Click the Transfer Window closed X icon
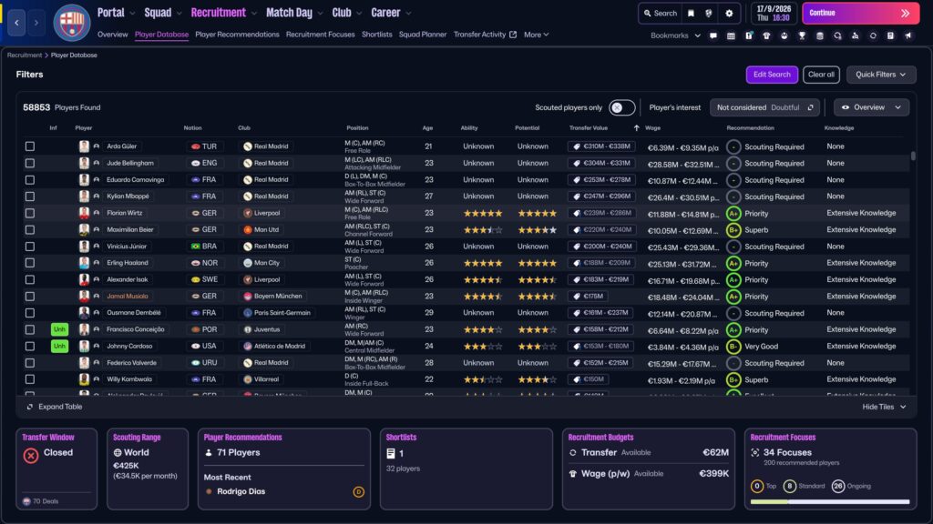This screenshot has height=524, width=933. tap(31, 455)
